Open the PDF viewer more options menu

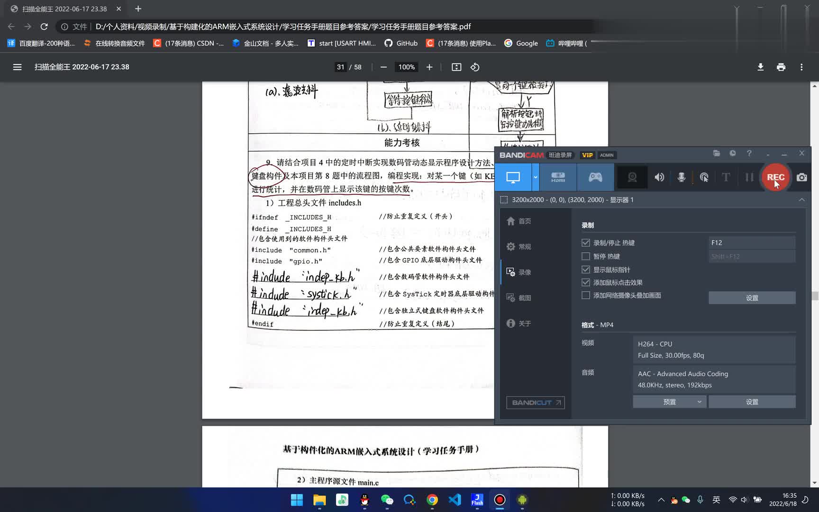coord(801,67)
